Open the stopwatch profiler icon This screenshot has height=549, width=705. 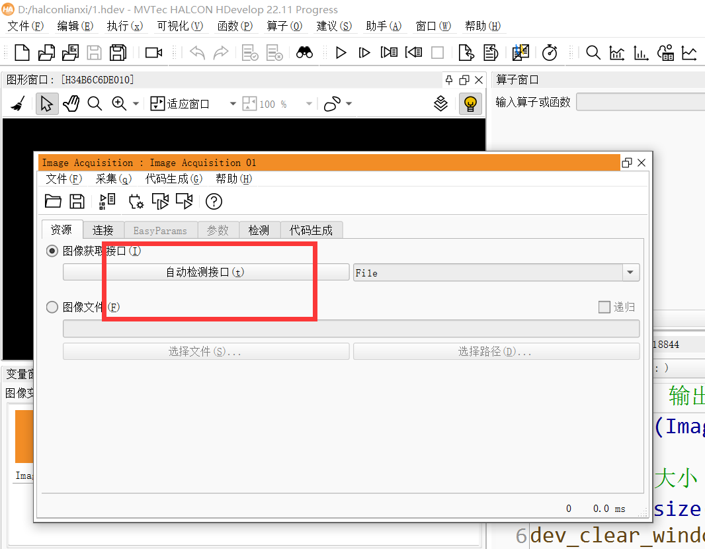click(550, 53)
